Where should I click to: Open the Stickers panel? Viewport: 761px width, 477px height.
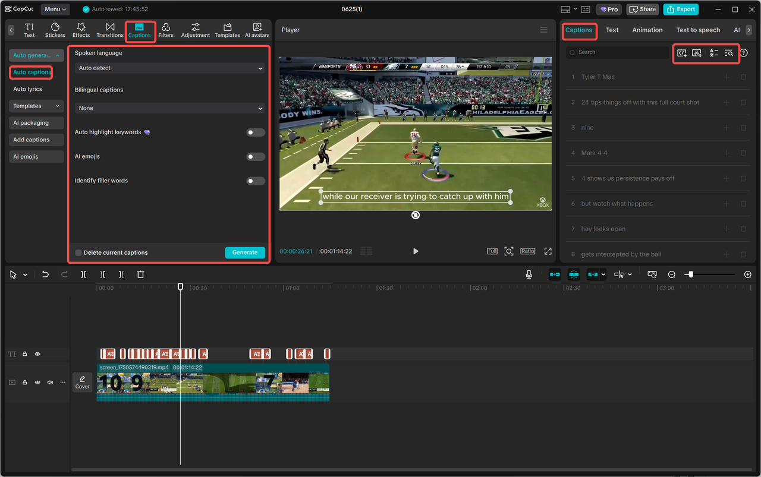coord(55,30)
